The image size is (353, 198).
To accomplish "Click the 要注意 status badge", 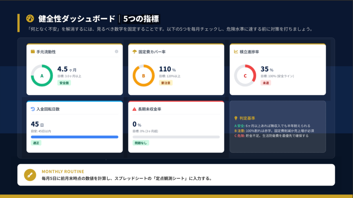I will coord(166,83).
